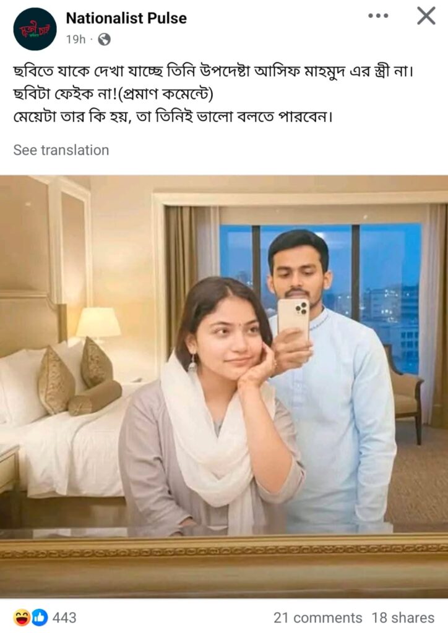Image resolution: width=448 pixels, height=633 pixels.
Task: Select the second caption line ending with parentheses
Action: (113, 94)
